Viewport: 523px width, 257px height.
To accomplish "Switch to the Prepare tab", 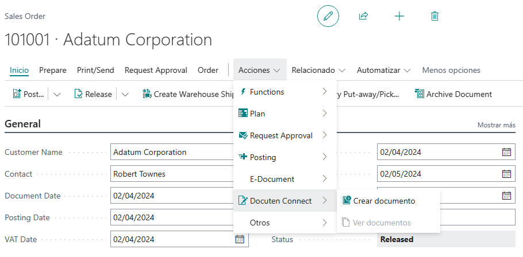I will pos(52,70).
